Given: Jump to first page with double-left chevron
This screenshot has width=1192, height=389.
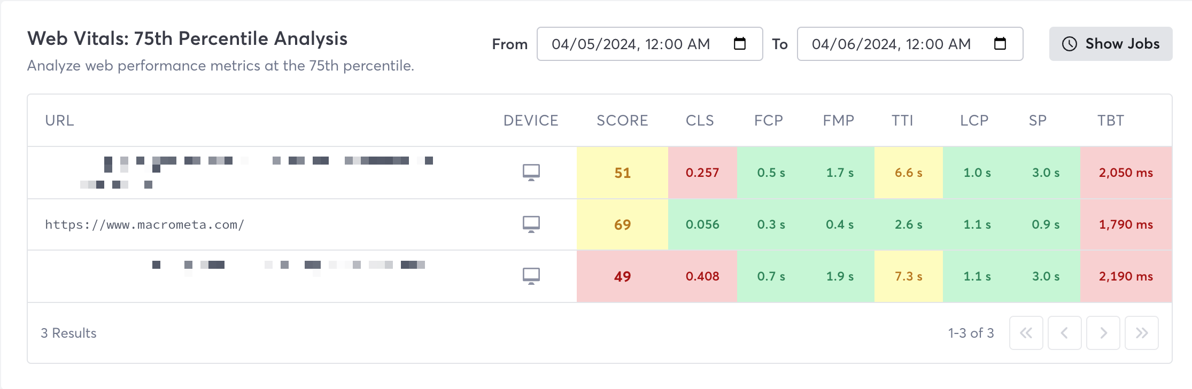Looking at the screenshot, I should (x=1026, y=333).
